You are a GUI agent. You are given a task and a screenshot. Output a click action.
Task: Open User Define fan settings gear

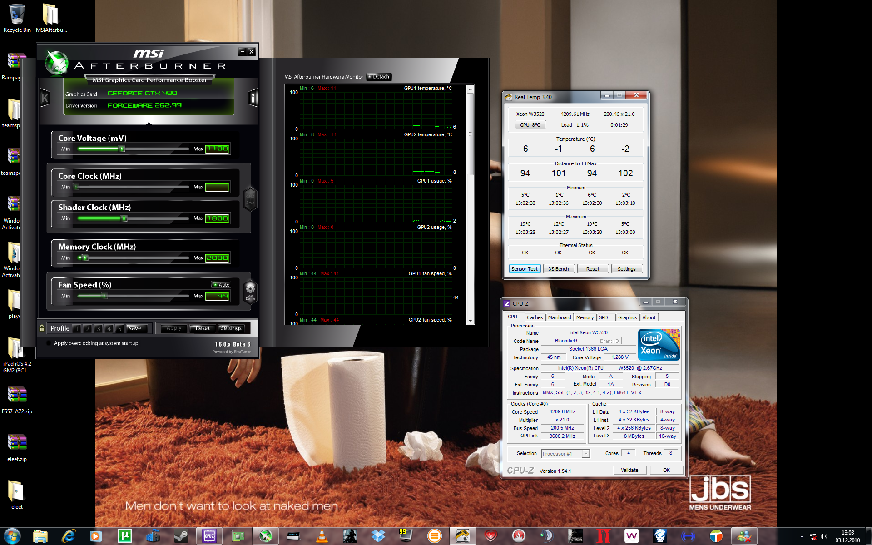250,291
